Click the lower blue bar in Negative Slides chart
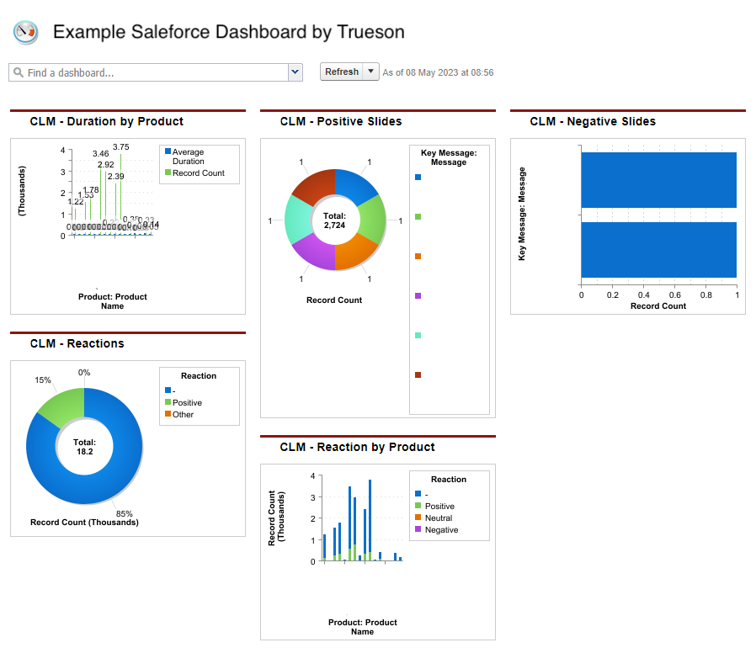Image resolution: width=756 pixels, height=669 pixels. click(x=658, y=250)
